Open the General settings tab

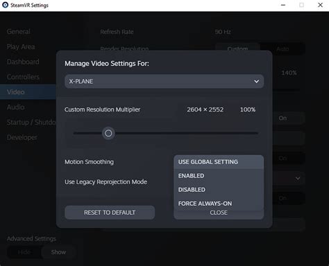click(x=19, y=32)
